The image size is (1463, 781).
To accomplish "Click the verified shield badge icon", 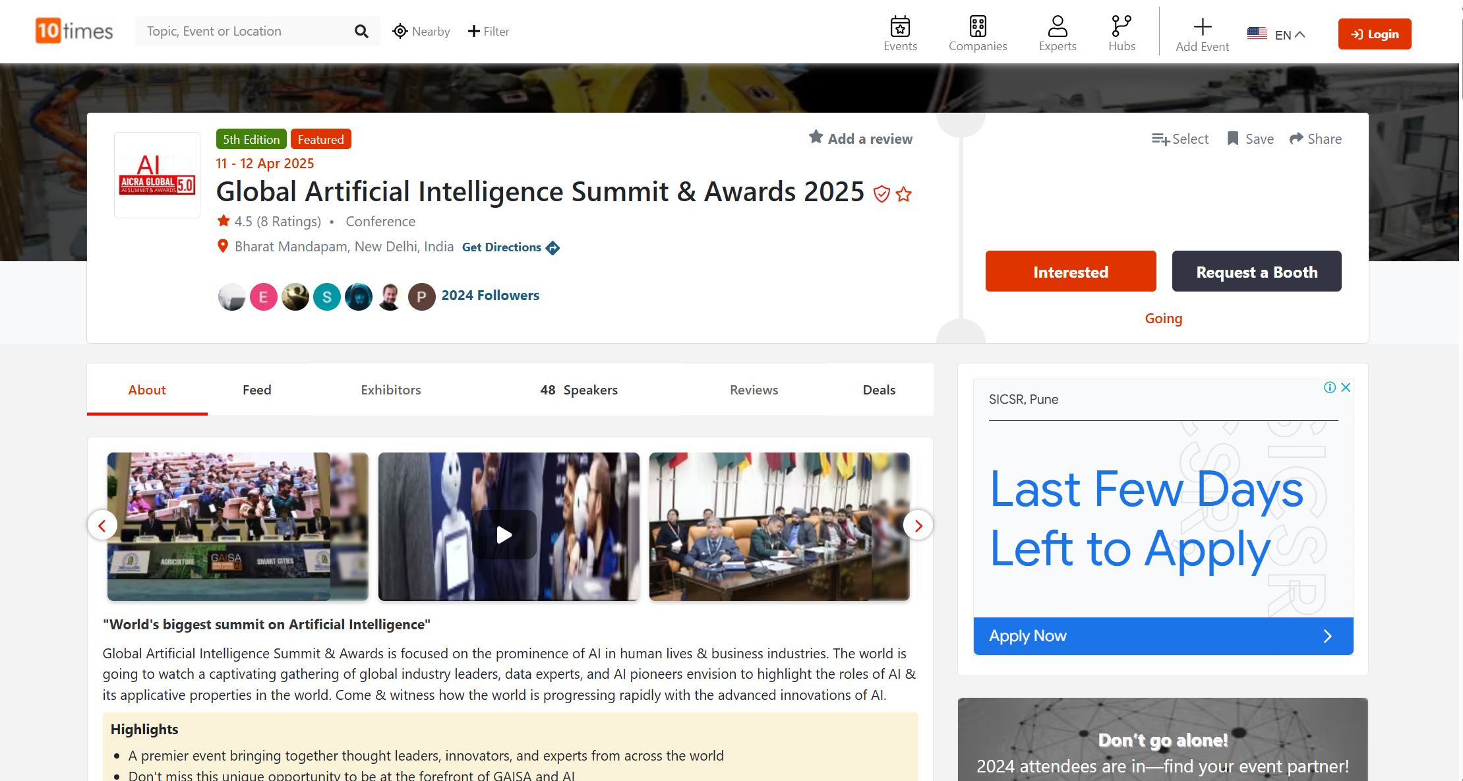I will coord(881,194).
